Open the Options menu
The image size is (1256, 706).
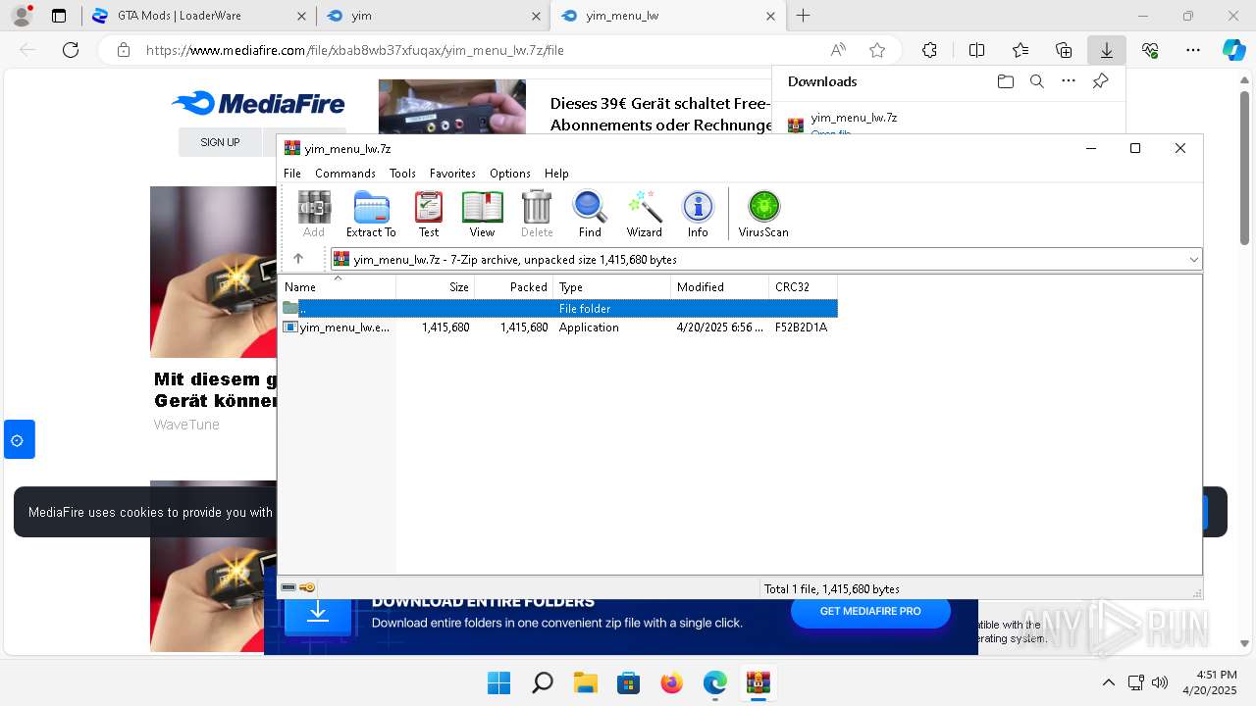tap(510, 173)
